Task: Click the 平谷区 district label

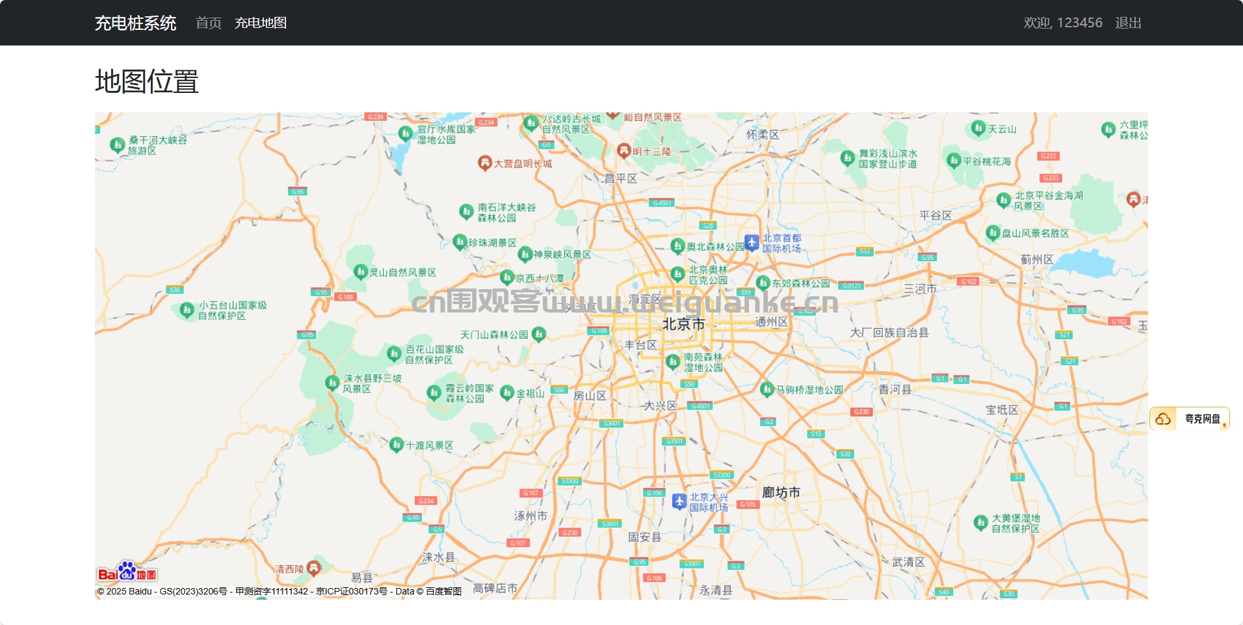Action: (936, 215)
